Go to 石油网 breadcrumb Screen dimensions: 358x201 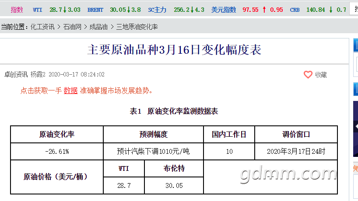72,27
